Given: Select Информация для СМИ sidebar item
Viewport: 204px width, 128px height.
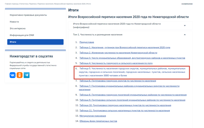Looking at the screenshot, I should tap(22, 35).
